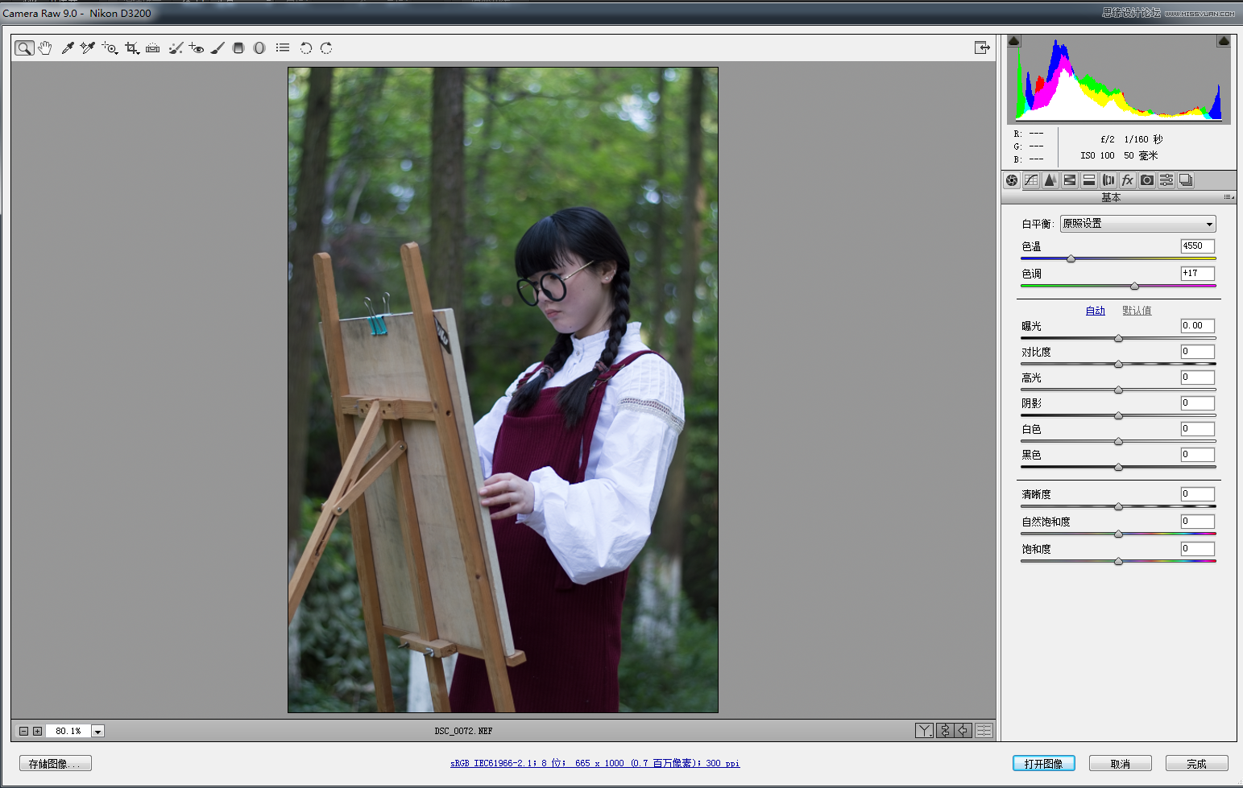The height and width of the screenshot is (788, 1243).
Task: Click the 曝光 exposure value field
Action: [x=1197, y=326]
